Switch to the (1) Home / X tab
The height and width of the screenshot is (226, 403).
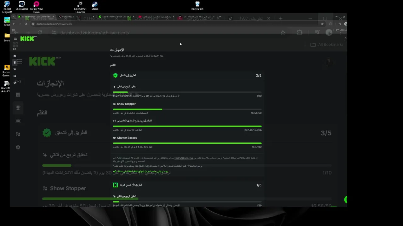coord(76,17)
